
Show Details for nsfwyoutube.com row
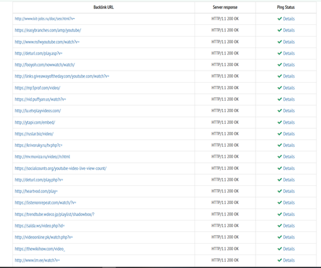pos(289,42)
